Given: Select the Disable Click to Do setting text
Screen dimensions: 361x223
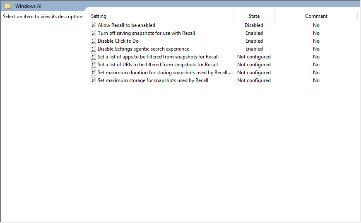Looking at the screenshot, I should coord(118,41).
